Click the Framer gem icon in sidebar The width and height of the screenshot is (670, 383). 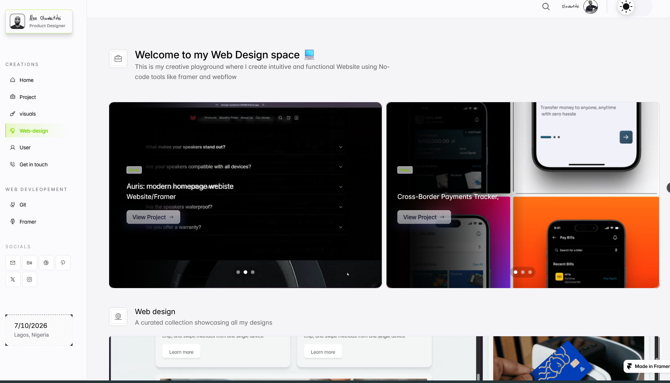tap(13, 221)
